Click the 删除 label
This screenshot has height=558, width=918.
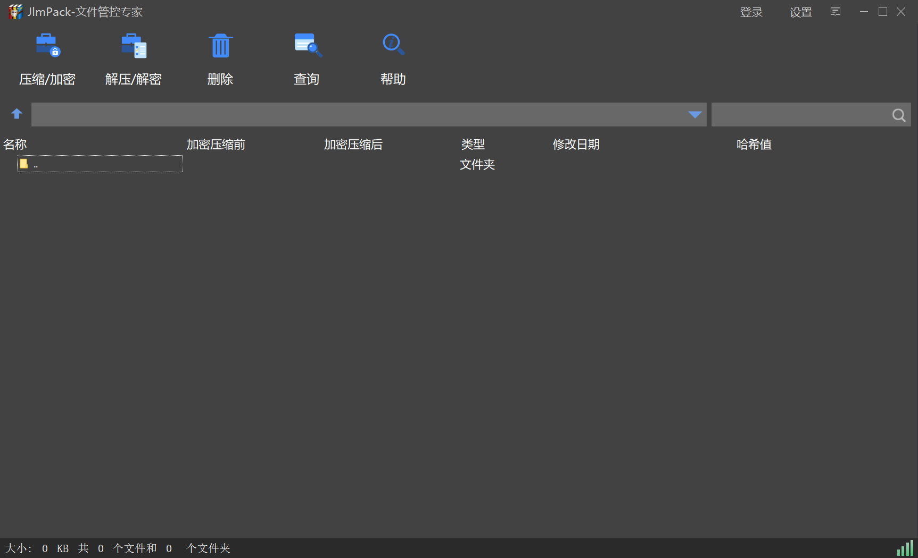(x=220, y=79)
